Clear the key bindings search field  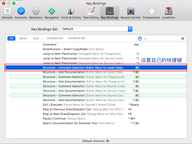(183, 39)
